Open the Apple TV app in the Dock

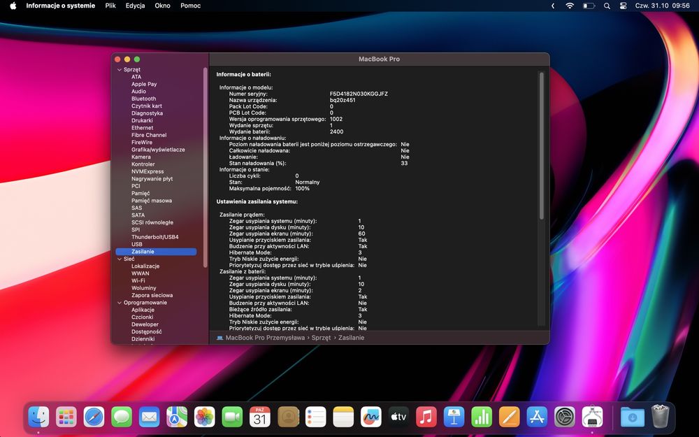coord(398,417)
